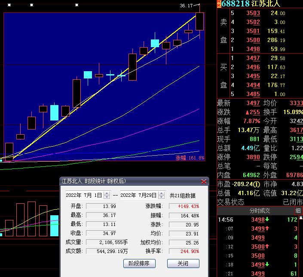Viewport: 303px width, 277px height.
Task: Click the end date field 2022年7月29日
Action: 138,195
